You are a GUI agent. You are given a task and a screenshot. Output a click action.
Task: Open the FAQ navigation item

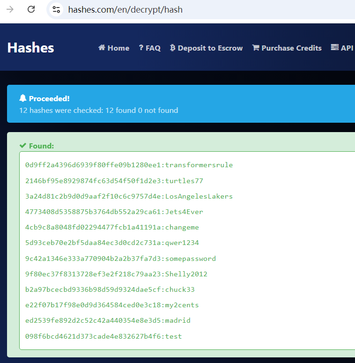tap(150, 48)
